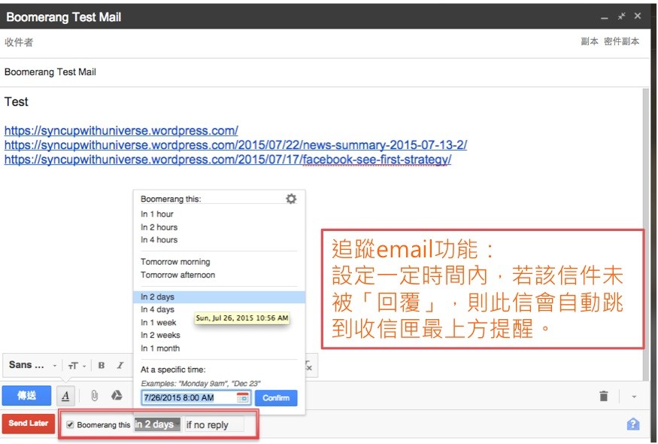Open Sans font family dropdown
The image size is (658, 444).
[32, 365]
